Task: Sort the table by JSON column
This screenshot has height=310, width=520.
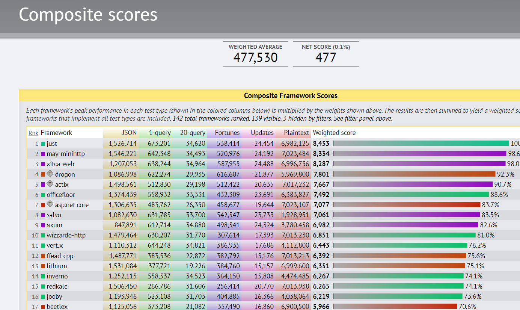Action: pyautogui.click(x=129, y=133)
